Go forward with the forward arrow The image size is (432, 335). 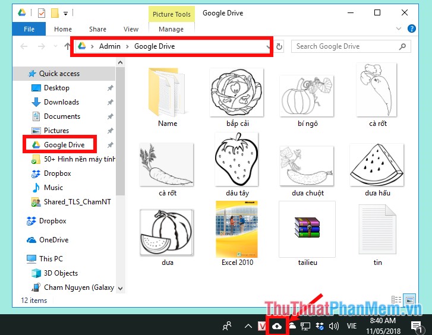(x=42, y=46)
